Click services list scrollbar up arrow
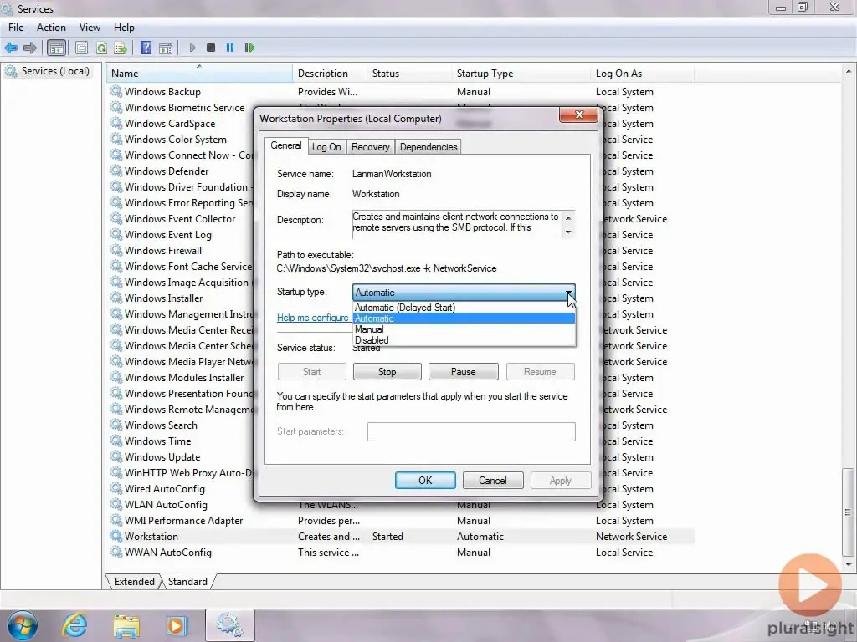This screenshot has height=642, width=857. 849,72
